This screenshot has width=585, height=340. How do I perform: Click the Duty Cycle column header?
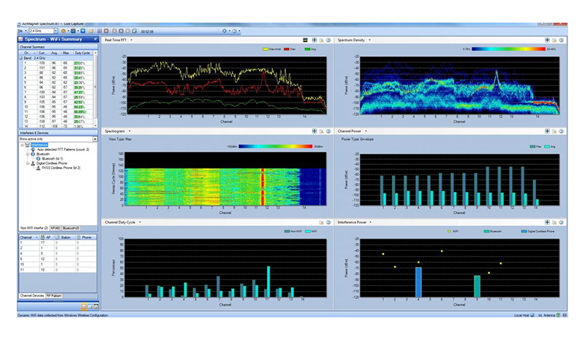(80, 53)
